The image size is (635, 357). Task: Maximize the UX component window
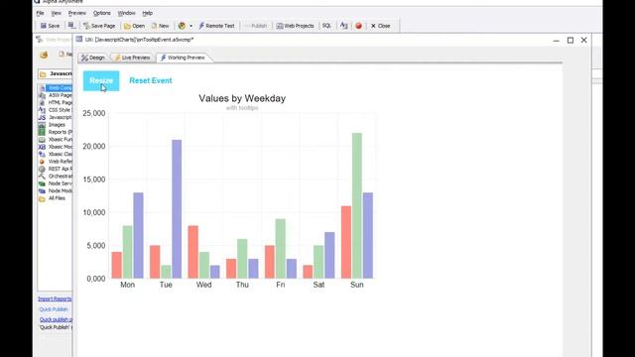(x=571, y=40)
